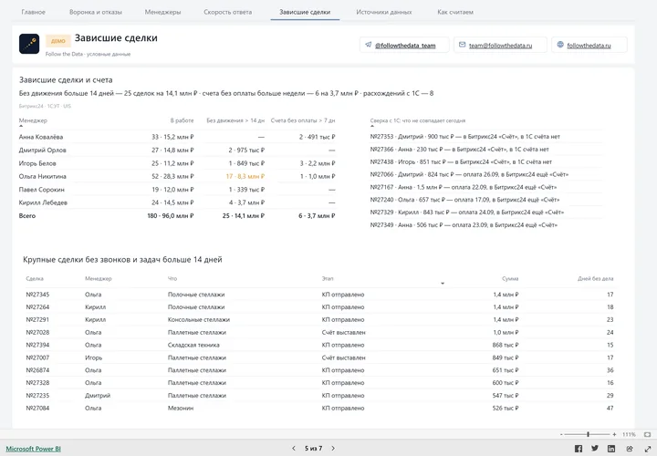Open the Источники данных tab
Viewport: 657px width, 456px height.
pyautogui.click(x=384, y=12)
